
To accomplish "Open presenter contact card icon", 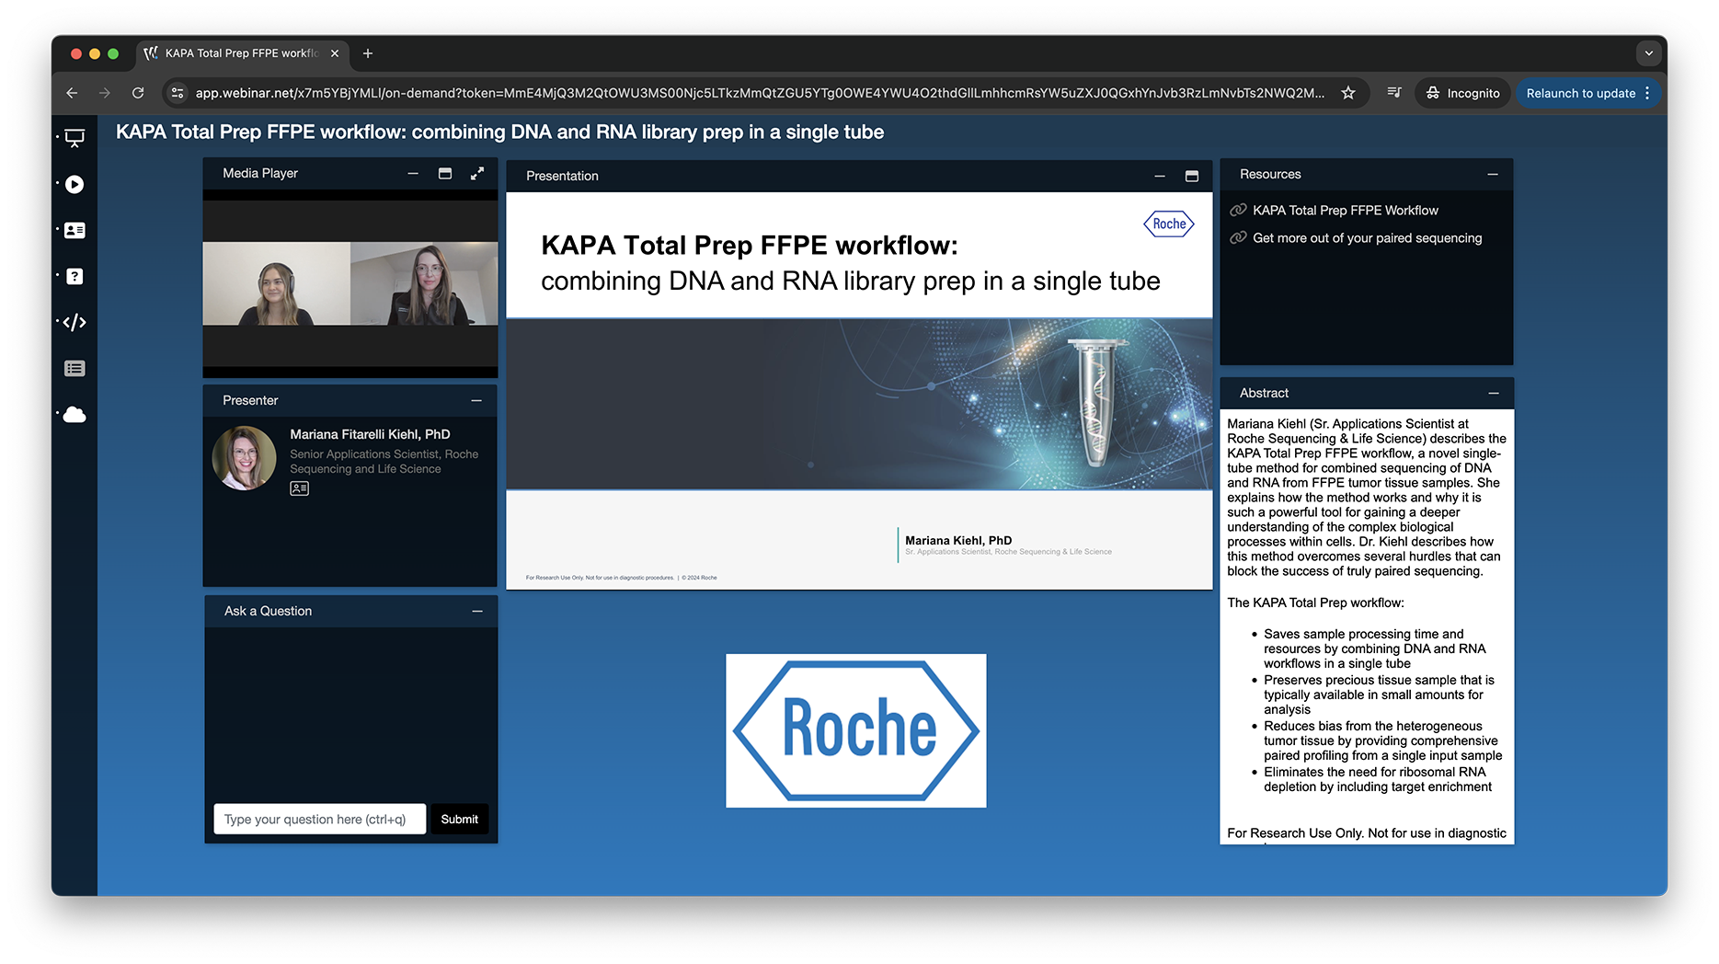I will coord(300,488).
